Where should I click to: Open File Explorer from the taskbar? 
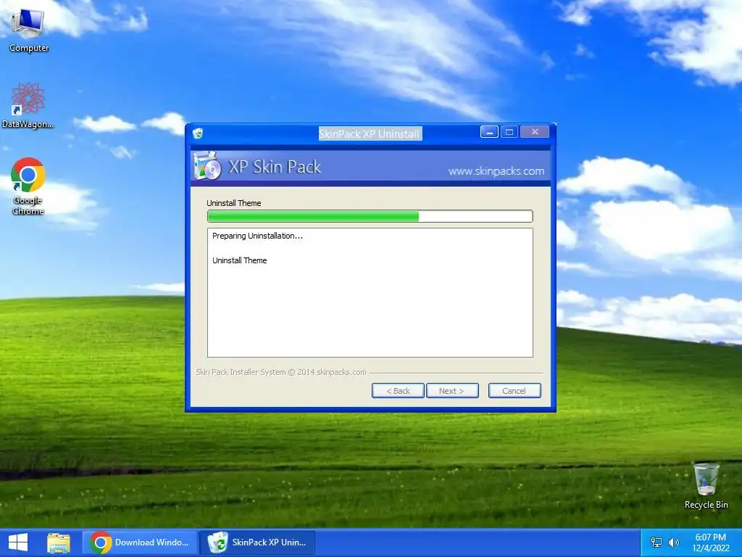pos(59,542)
